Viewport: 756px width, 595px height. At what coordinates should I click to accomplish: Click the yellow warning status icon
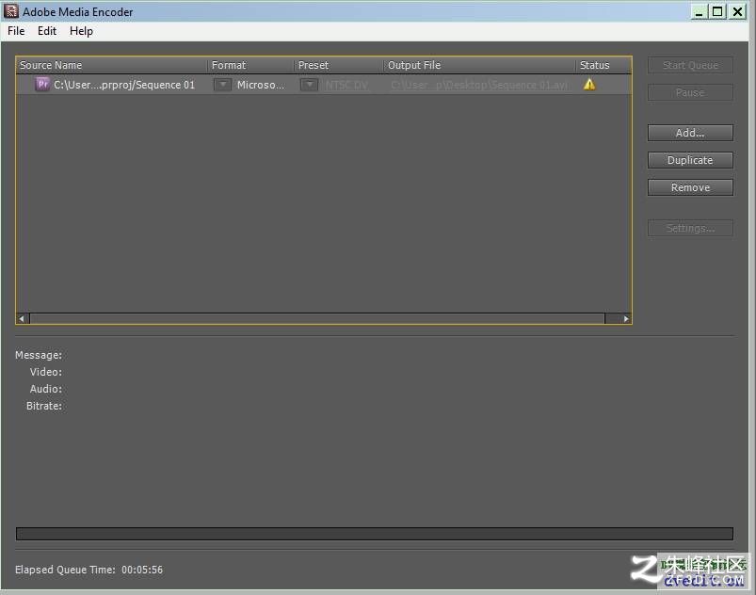pos(589,85)
